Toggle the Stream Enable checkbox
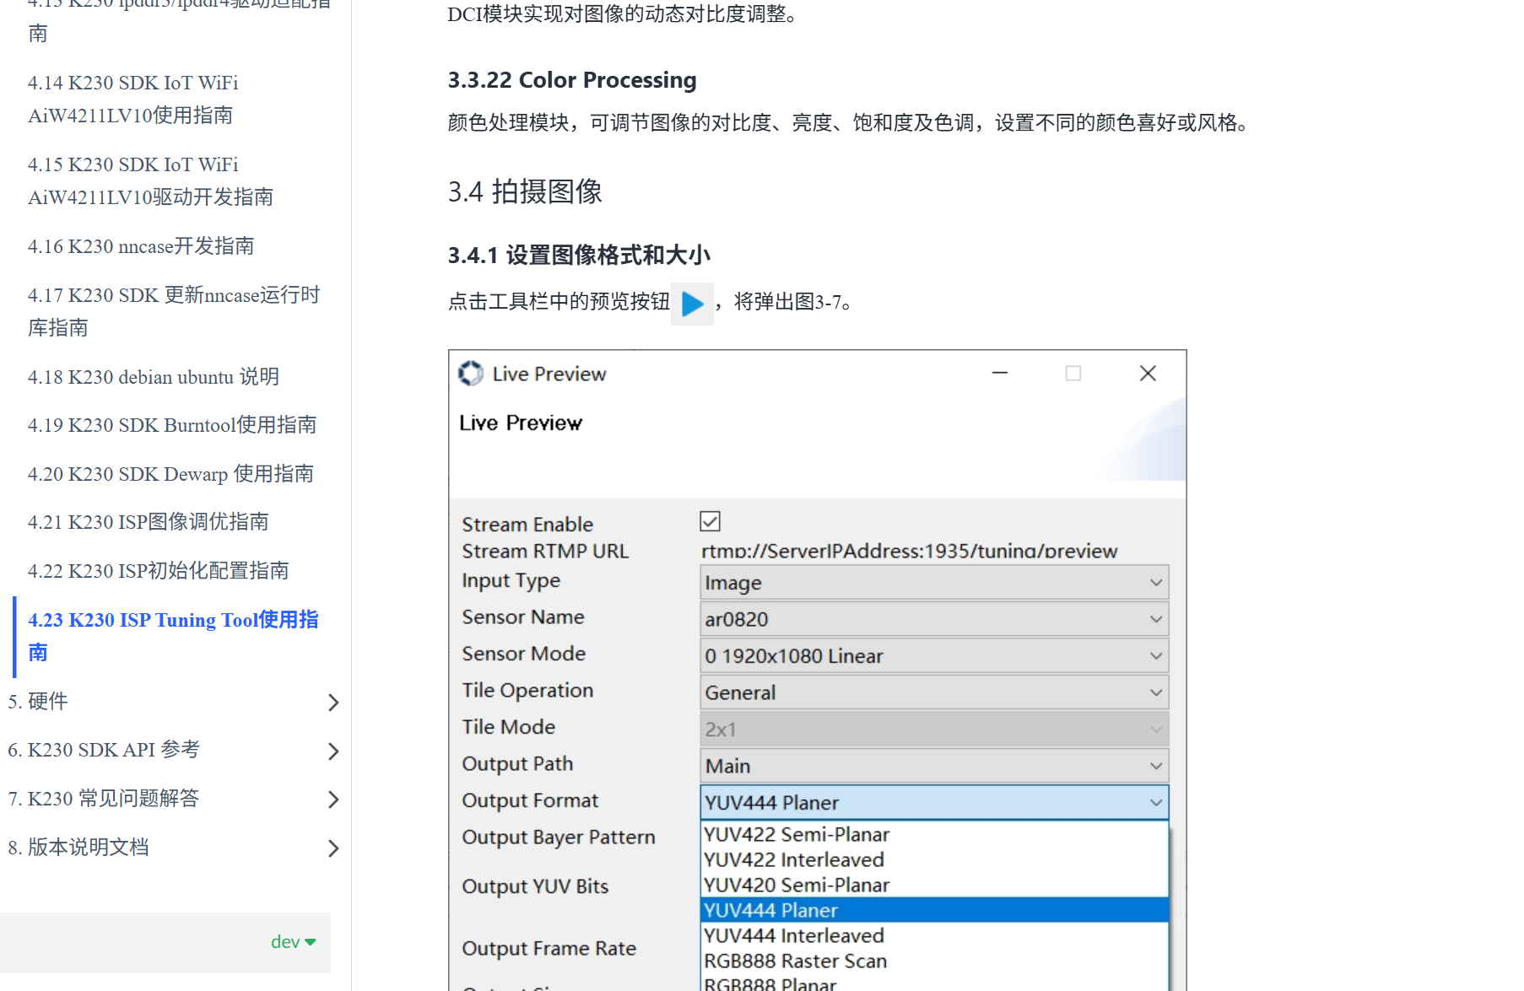Image resolution: width=1524 pixels, height=991 pixels. (x=710, y=522)
